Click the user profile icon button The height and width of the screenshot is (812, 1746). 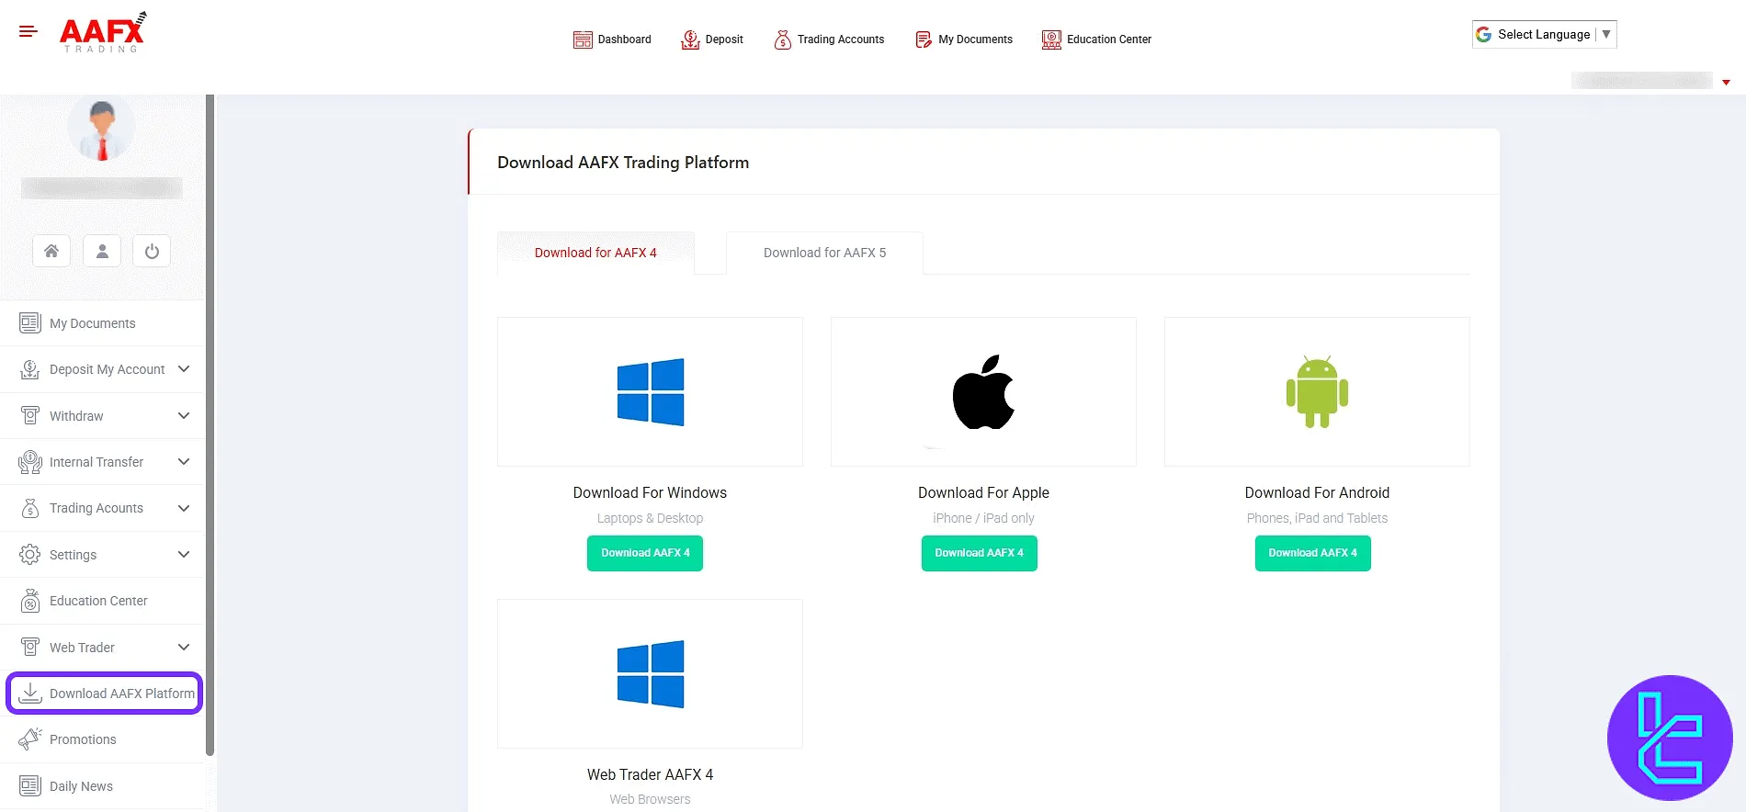(x=102, y=251)
